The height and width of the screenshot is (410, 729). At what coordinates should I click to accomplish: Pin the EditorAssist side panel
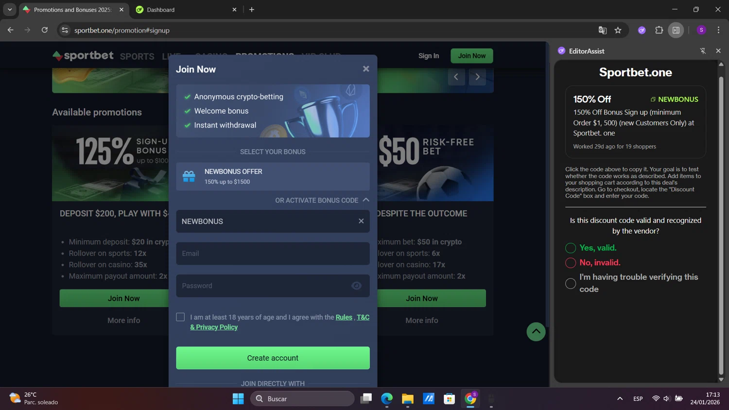pos(703,51)
